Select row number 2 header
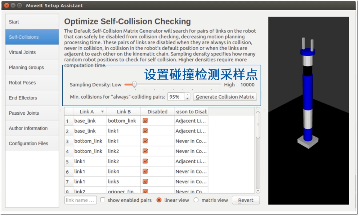The width and height of the screenshot is (358, 215). 69,131
